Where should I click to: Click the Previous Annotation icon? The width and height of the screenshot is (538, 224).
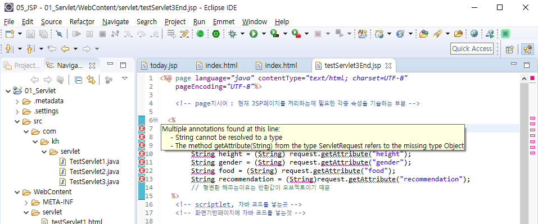31,49
